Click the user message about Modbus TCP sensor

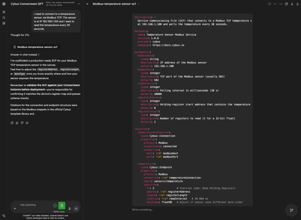tap(56, 21)
